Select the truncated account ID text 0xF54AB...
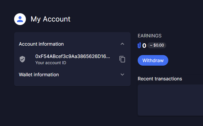The image size is (203, 126). point(73,56)
